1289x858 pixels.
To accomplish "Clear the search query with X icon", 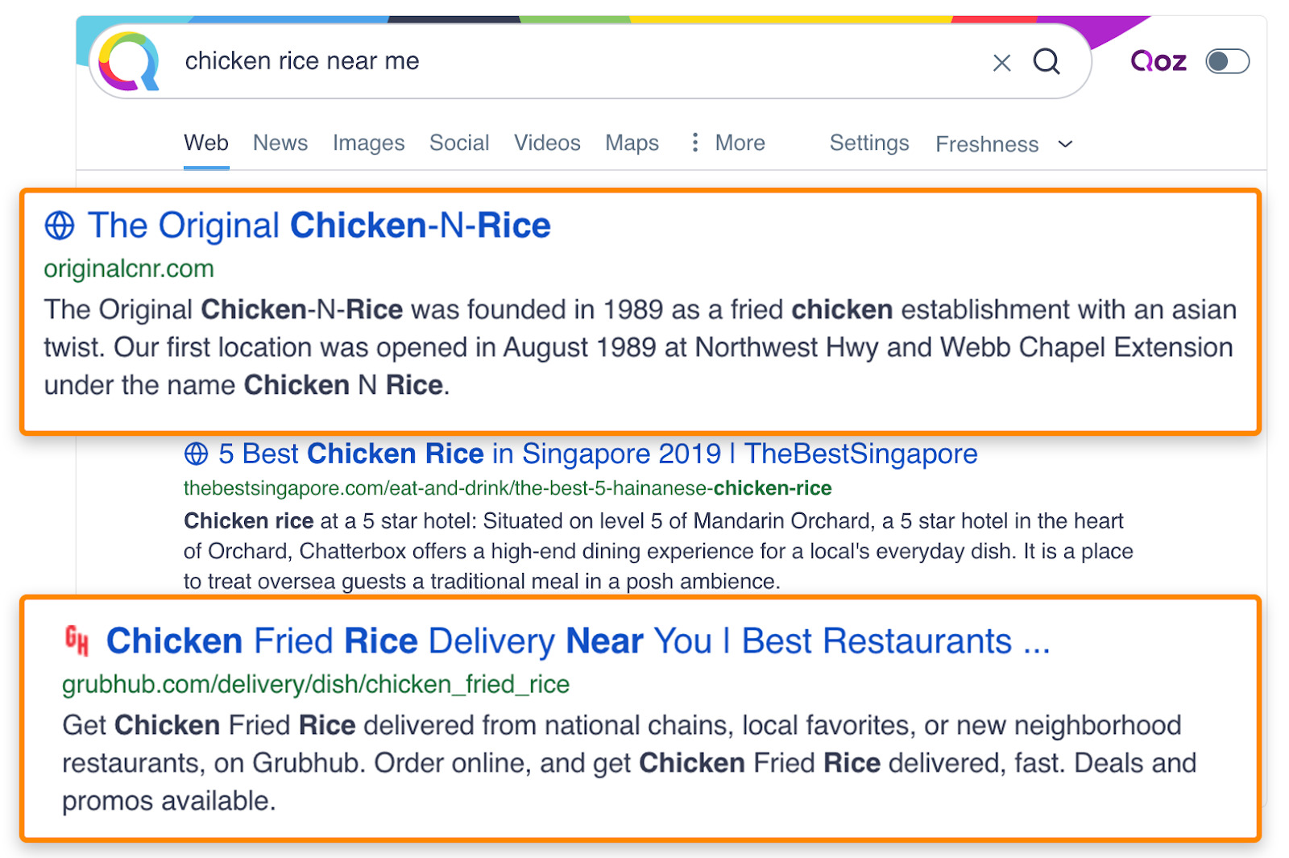I will 1001,63.
